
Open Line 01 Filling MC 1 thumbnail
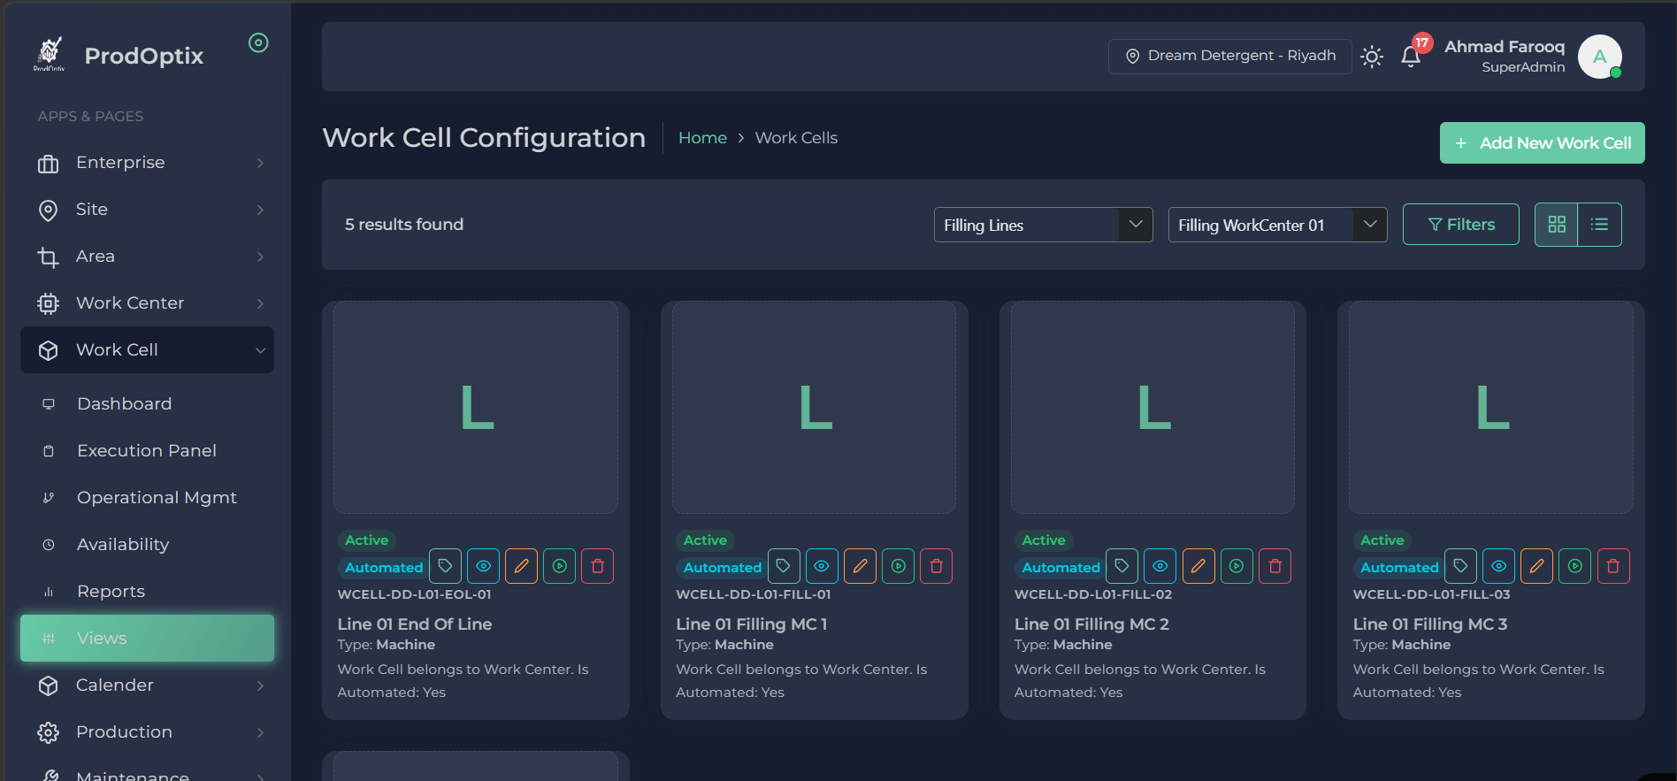(x=814, y=408)
